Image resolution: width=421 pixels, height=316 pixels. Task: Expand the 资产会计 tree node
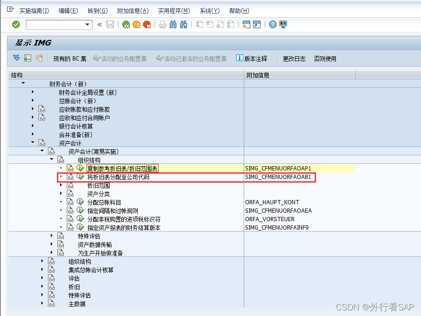(32, 143)
